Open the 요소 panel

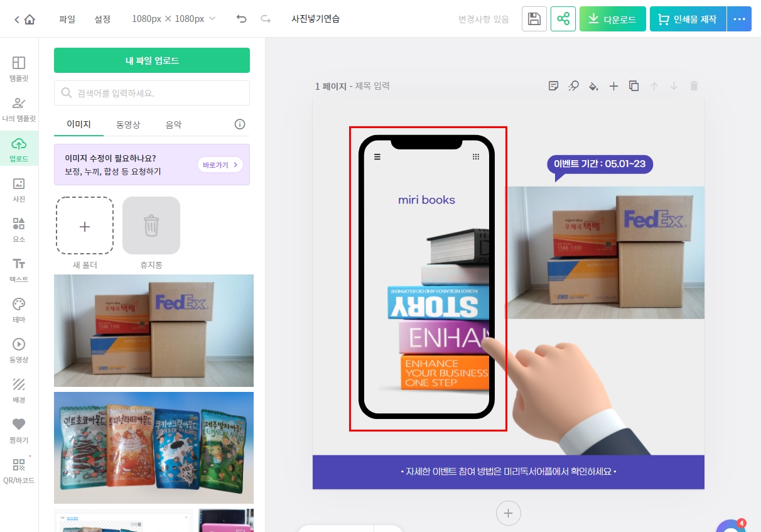click(19, 229)
